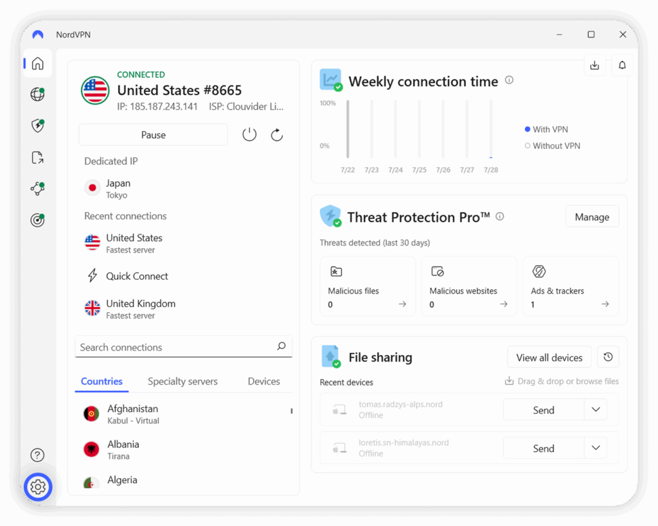Open the Threat Protection shield sidebar icon
Screen dimensions: 658x526
point(37,126)
